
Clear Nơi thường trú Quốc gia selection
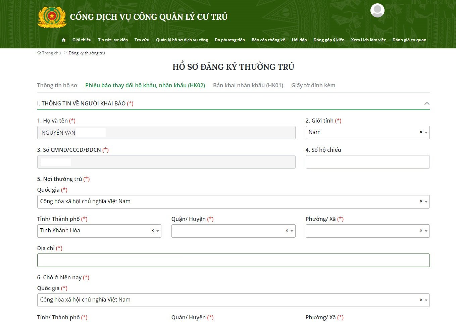click(421, 201)
